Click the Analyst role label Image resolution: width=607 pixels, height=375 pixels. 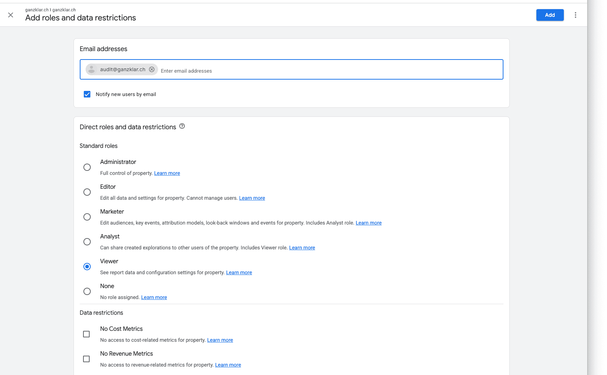pos(110,236)
